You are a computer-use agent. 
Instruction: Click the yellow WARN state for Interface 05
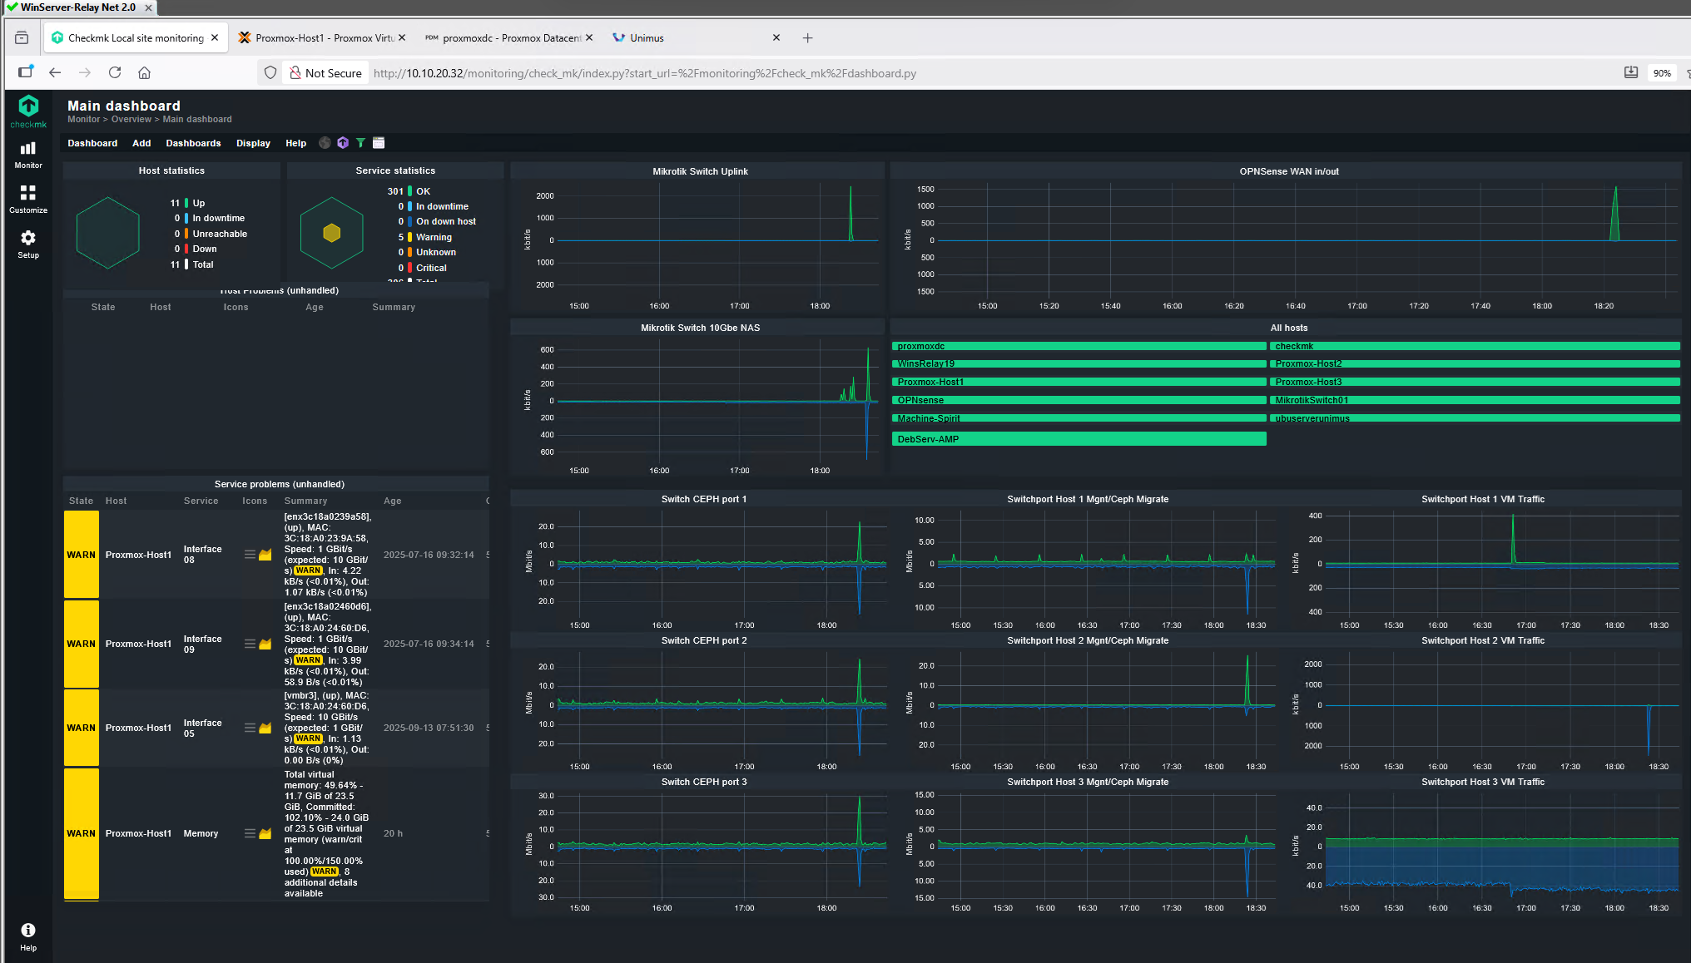coord(81,728)
